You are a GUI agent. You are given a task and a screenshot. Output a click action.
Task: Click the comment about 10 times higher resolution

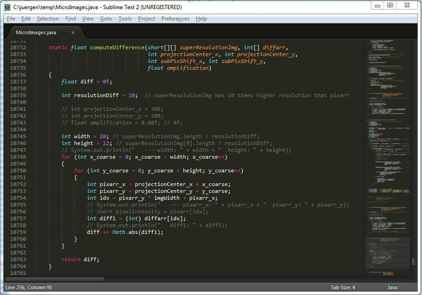pos(247,95)
